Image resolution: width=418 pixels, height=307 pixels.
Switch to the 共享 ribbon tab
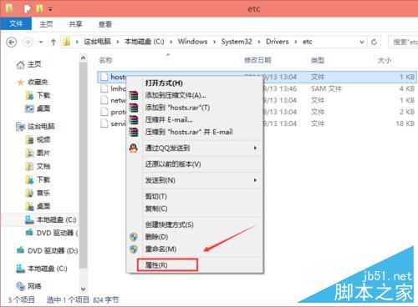pos(75,24)
